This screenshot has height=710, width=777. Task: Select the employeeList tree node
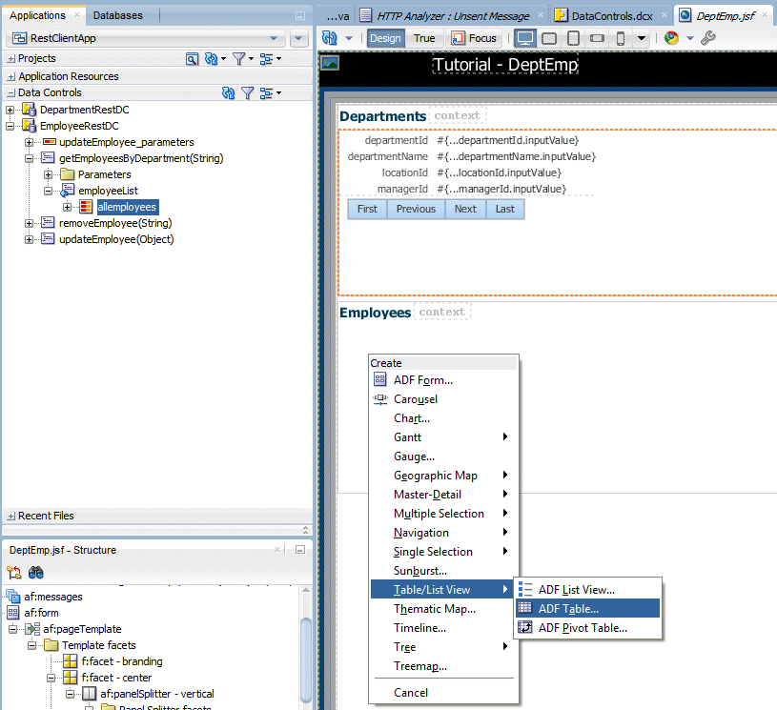click(x=108, y=191)
